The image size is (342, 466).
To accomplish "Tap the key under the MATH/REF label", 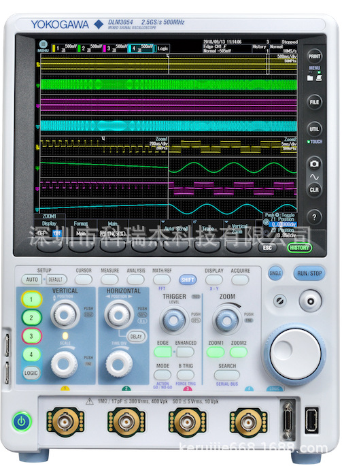I will tap(162, 280).
